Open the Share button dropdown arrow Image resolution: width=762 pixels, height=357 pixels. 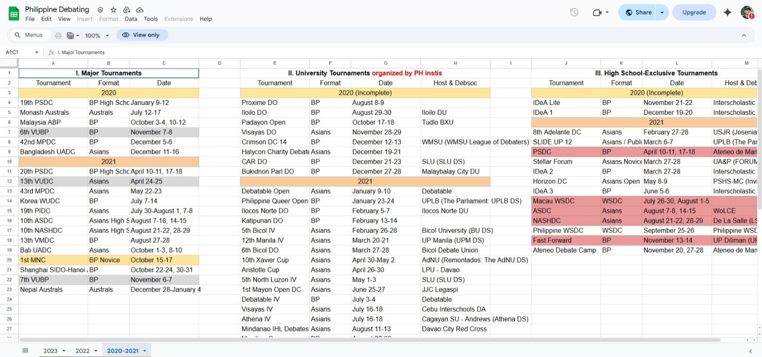(662, 13)
